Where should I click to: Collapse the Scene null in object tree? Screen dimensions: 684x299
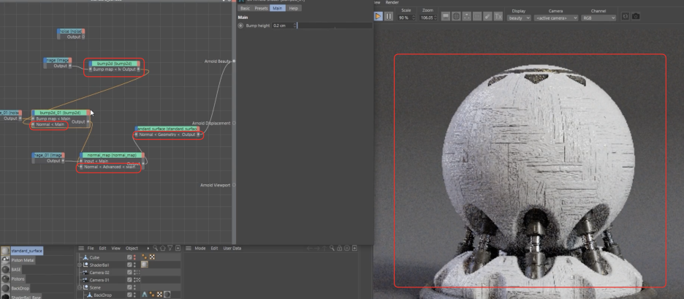point(80,287)
